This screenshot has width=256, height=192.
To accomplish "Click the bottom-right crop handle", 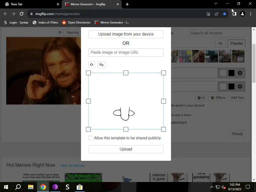I will (163, 129).
